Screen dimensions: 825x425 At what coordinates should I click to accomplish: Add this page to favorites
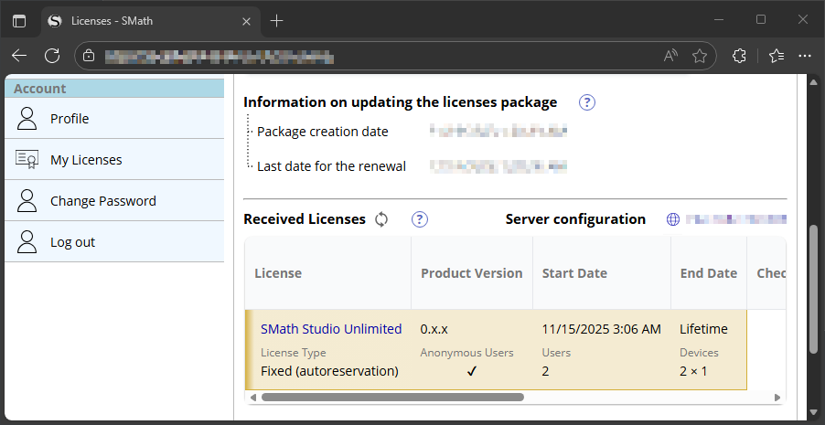tap(700, 55)
